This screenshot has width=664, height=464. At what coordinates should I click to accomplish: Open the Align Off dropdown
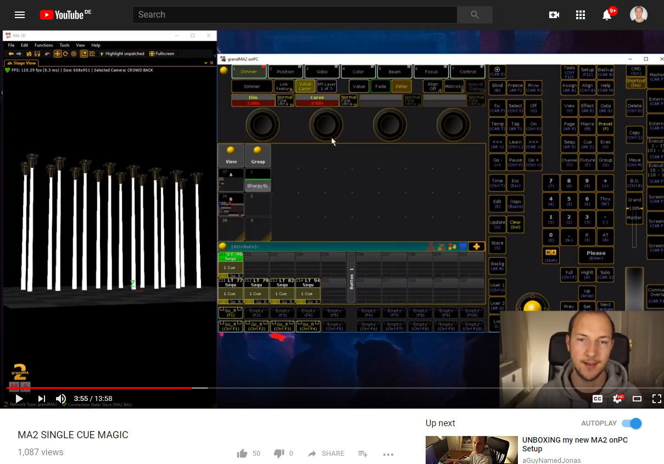point(433,86)
